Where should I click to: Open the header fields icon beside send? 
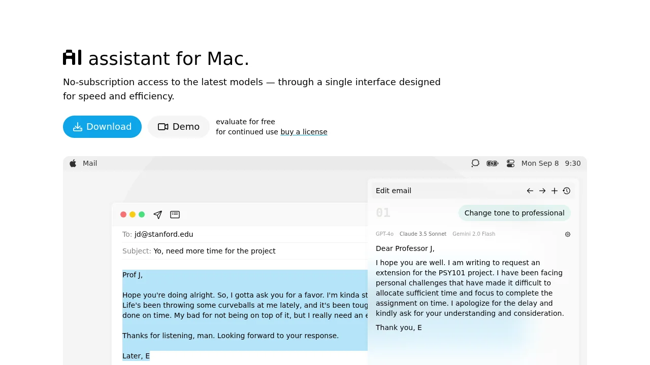click(175, 214)
